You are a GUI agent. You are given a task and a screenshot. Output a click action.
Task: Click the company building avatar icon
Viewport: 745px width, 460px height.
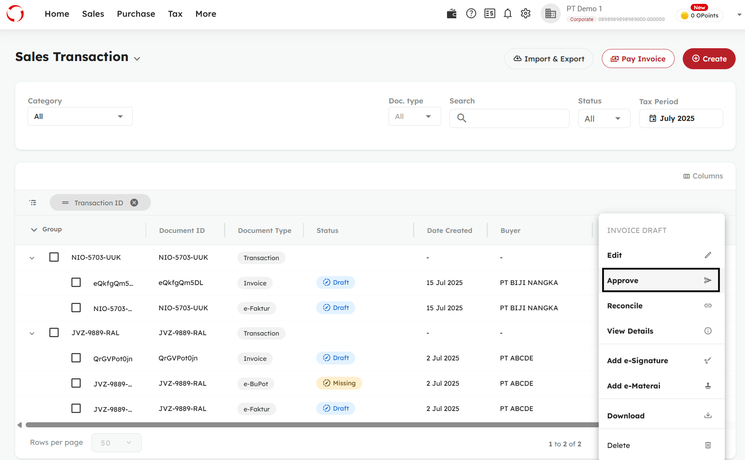pos(550,14)
